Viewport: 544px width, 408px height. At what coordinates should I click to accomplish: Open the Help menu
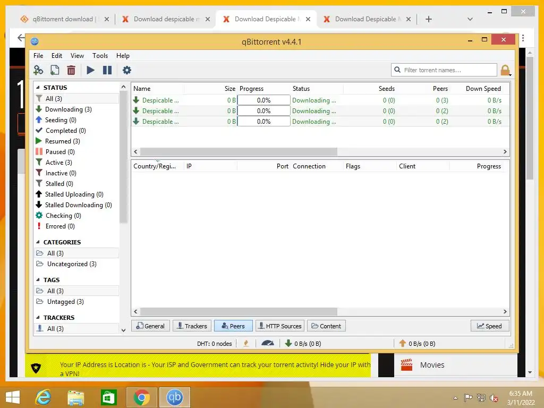click(123, 55)
